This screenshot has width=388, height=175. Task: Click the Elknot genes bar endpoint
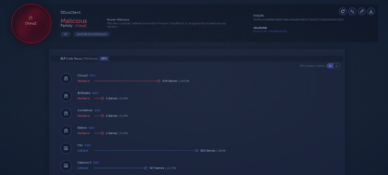click(x=102, y=133)
